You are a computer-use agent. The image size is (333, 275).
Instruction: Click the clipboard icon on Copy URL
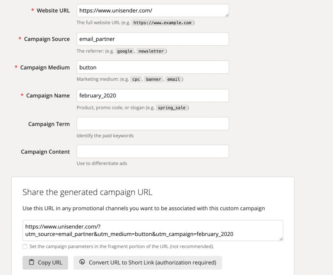click(31, 262)
